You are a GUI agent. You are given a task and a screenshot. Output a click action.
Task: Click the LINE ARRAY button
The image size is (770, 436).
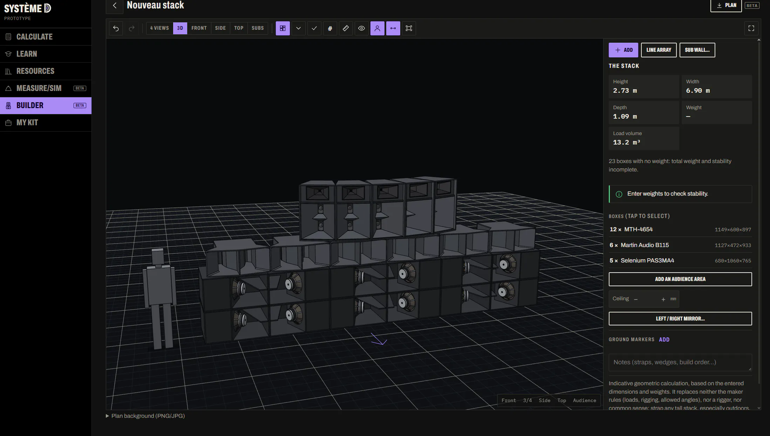coord(659,50)
